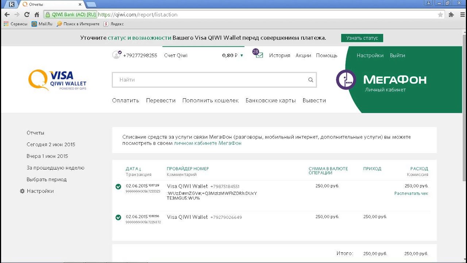Click the Visa QIWI Wallet logo
This screenshot has height=263, width=467.
pos(57,80)
